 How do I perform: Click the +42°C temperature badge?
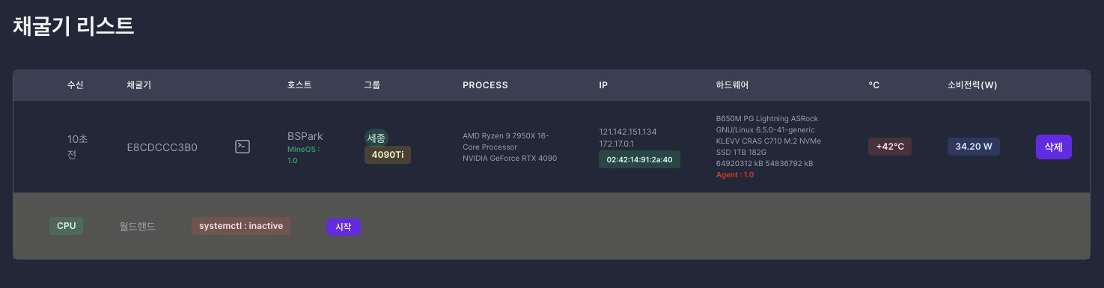click(890, 147)
